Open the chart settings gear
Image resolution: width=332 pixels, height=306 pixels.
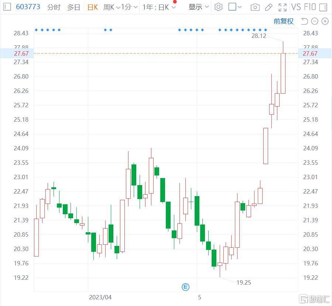tap(218, 7)
